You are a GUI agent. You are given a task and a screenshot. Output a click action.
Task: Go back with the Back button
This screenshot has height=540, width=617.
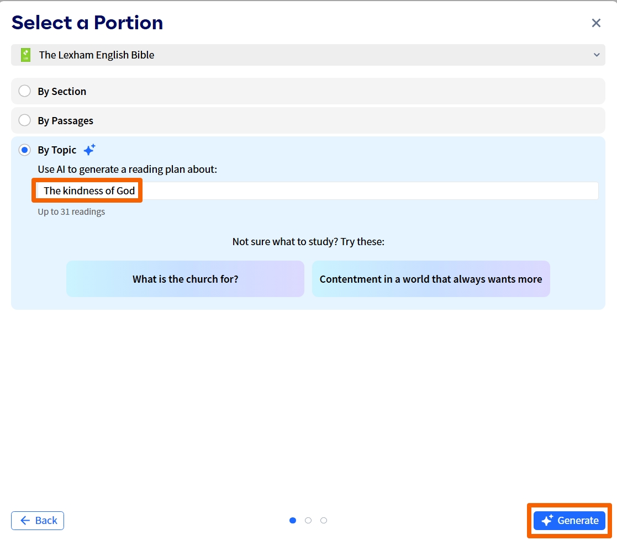pyautogui.click(x=38, y=520)
